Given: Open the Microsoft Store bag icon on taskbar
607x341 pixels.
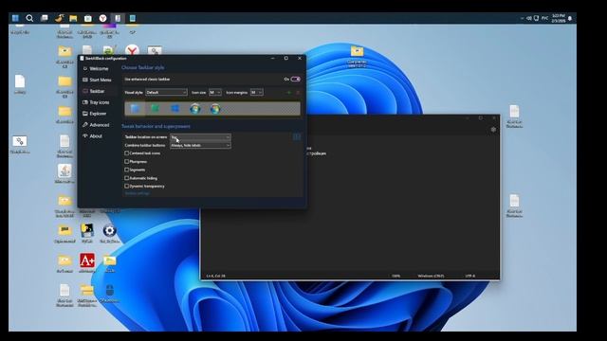Looking at the screenshot, I should (x=88, y=18).
